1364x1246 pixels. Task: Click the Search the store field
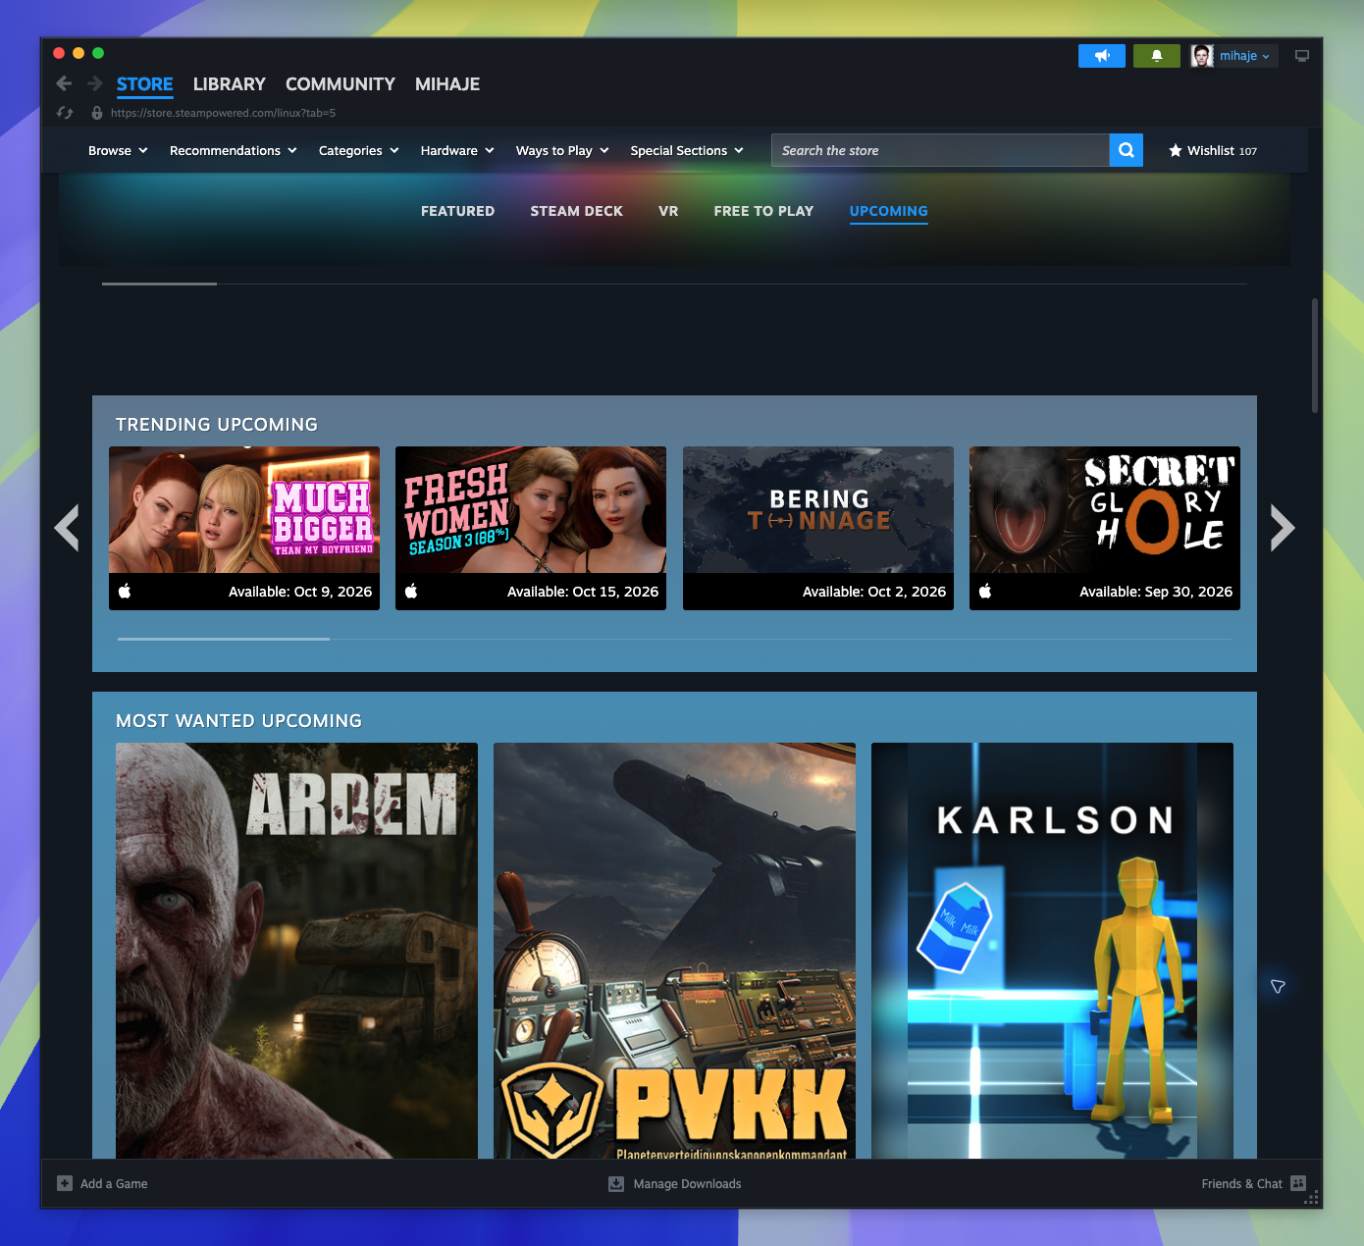click(940, 150)
